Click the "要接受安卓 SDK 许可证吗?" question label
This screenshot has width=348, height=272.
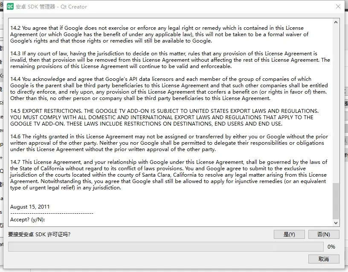(x=39, y=235)
